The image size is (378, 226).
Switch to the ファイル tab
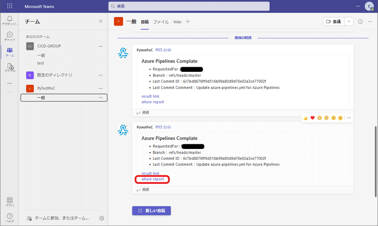[x=161, y=22]
